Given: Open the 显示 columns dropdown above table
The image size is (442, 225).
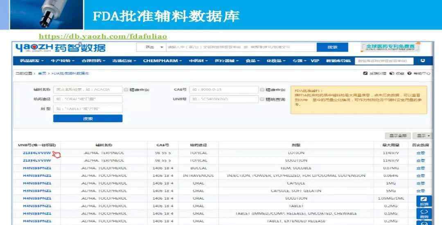Looking at the screenshot, I should (x=422, y=136).
